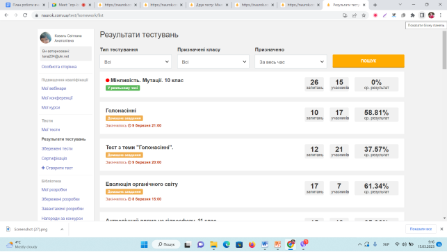447x252 pixels.
Task: Switch to the Meet browser tab
Action: [x=72, y=5]
